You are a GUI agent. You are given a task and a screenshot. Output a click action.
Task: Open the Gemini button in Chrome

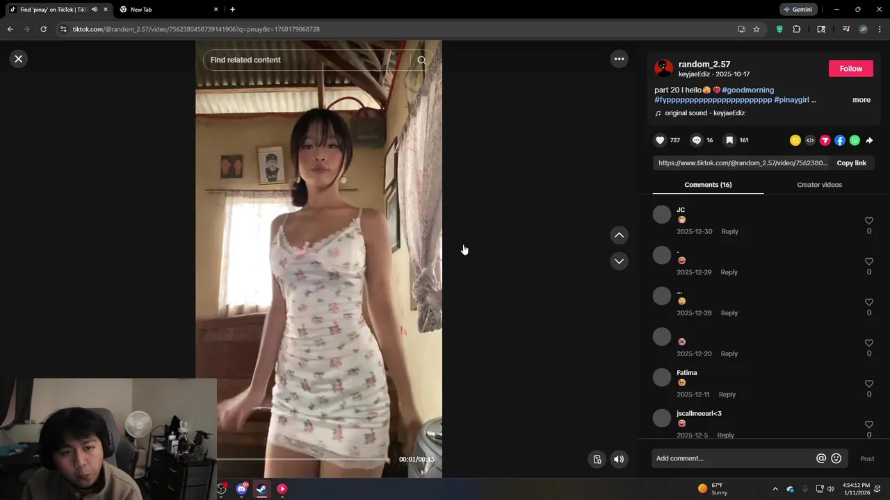(x=798, y=10)
